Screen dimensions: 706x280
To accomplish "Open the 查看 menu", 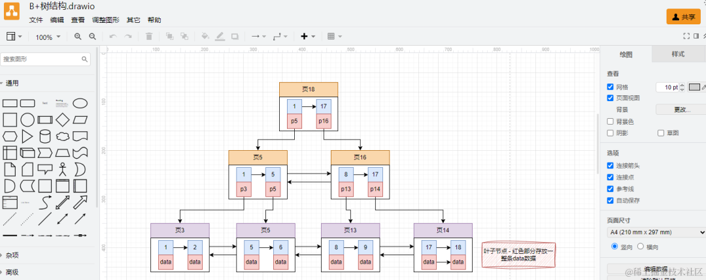I will [78, 20].
